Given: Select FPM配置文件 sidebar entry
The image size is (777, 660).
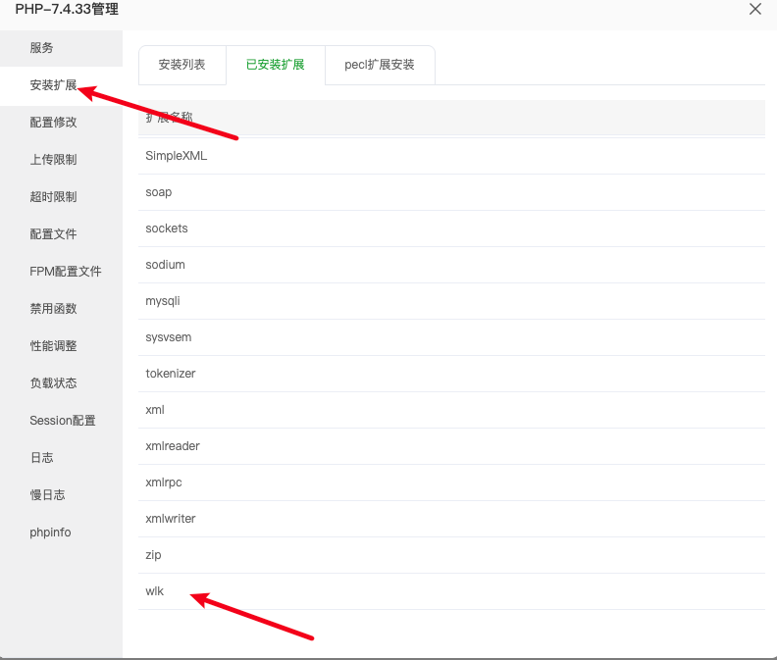Looking at the screenshot, I should pos(65,272).
